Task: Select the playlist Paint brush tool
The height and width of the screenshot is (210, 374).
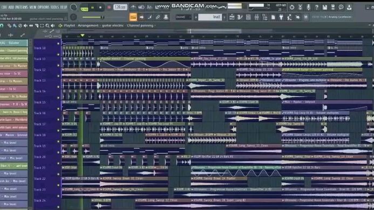Action: point(15,25)
